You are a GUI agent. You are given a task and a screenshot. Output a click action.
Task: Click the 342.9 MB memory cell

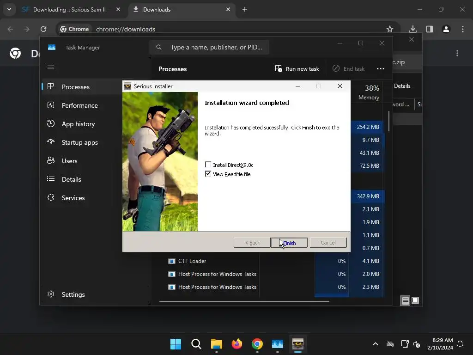[x=367, y=196]
